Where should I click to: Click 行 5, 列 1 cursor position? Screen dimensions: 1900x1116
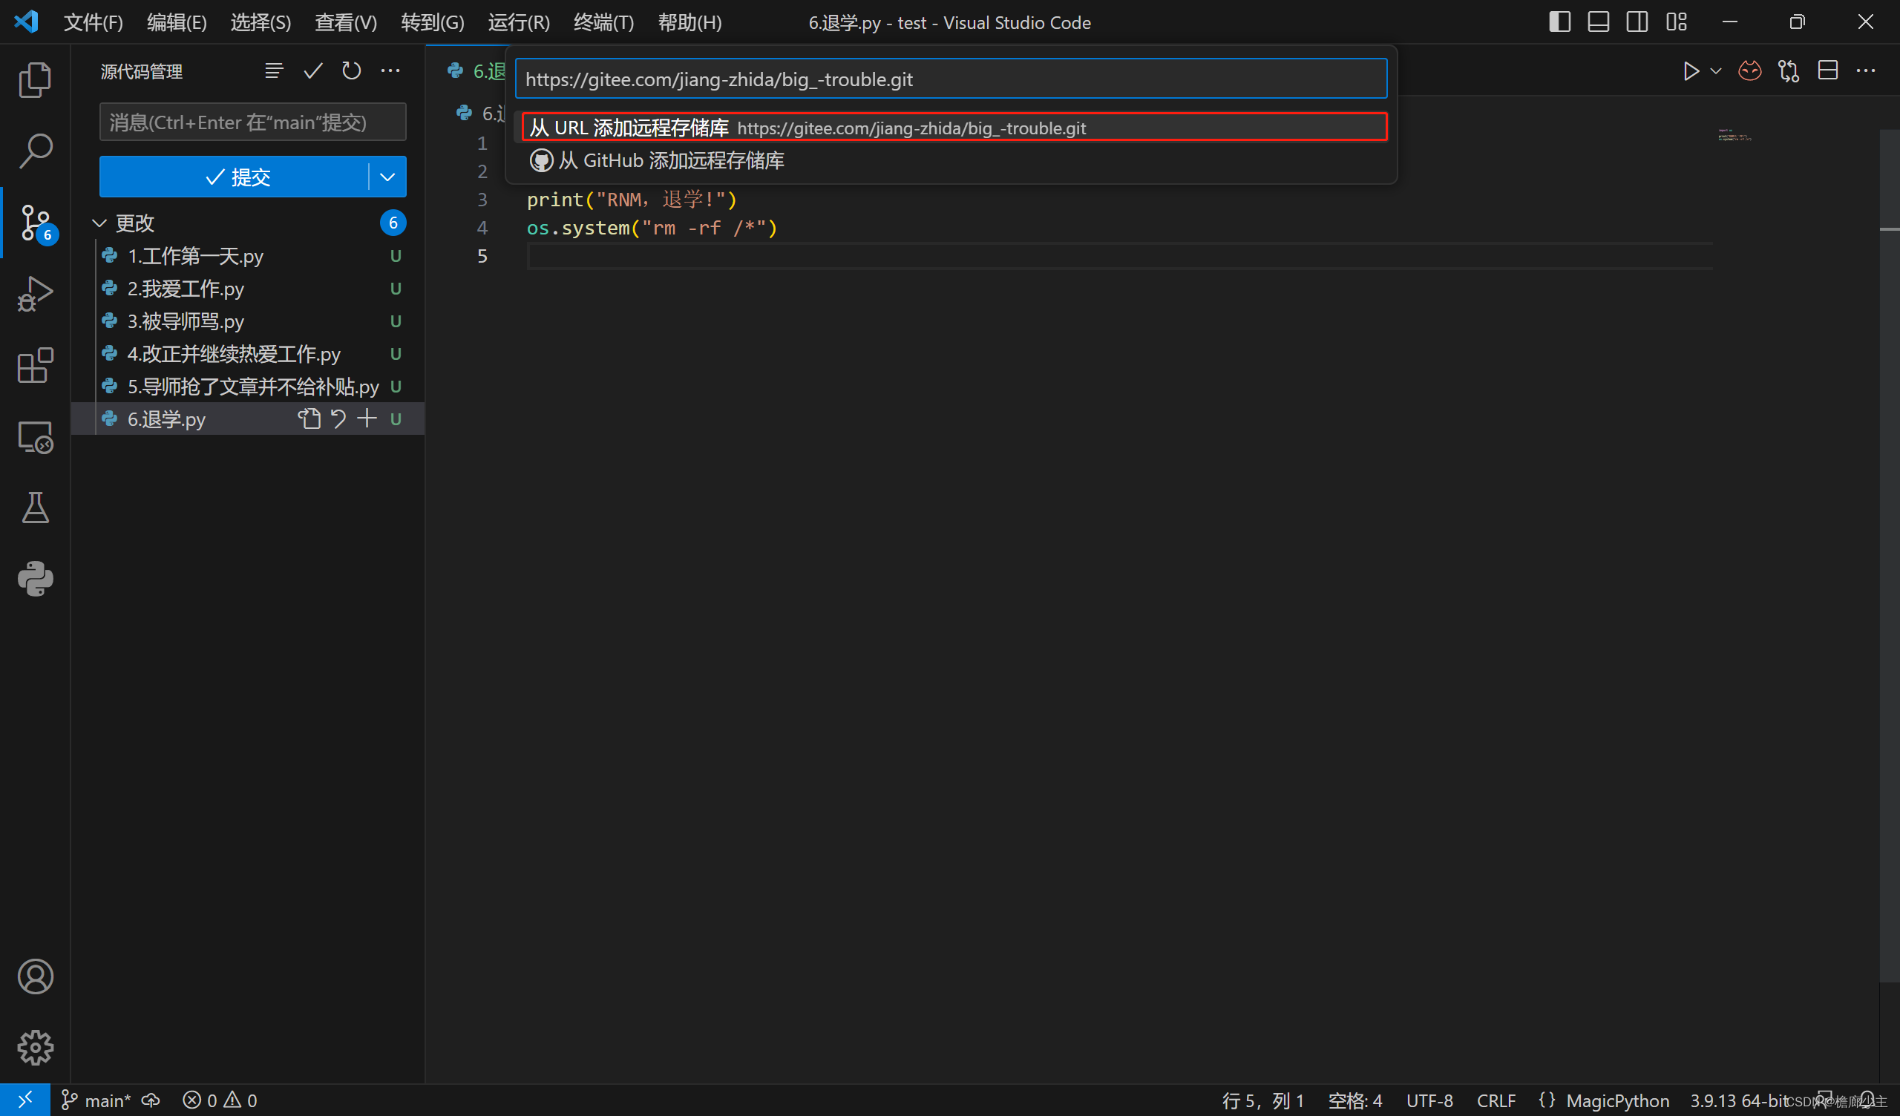point(1263,1100)
